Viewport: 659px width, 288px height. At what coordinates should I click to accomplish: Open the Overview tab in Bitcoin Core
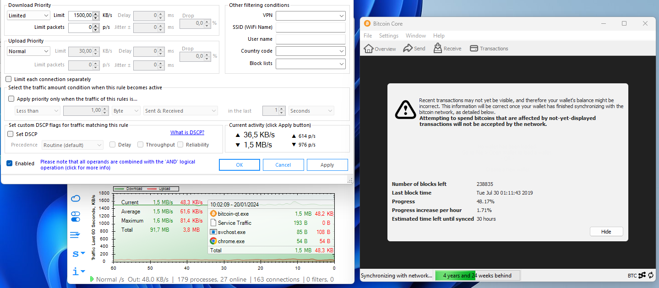[380, 49]
